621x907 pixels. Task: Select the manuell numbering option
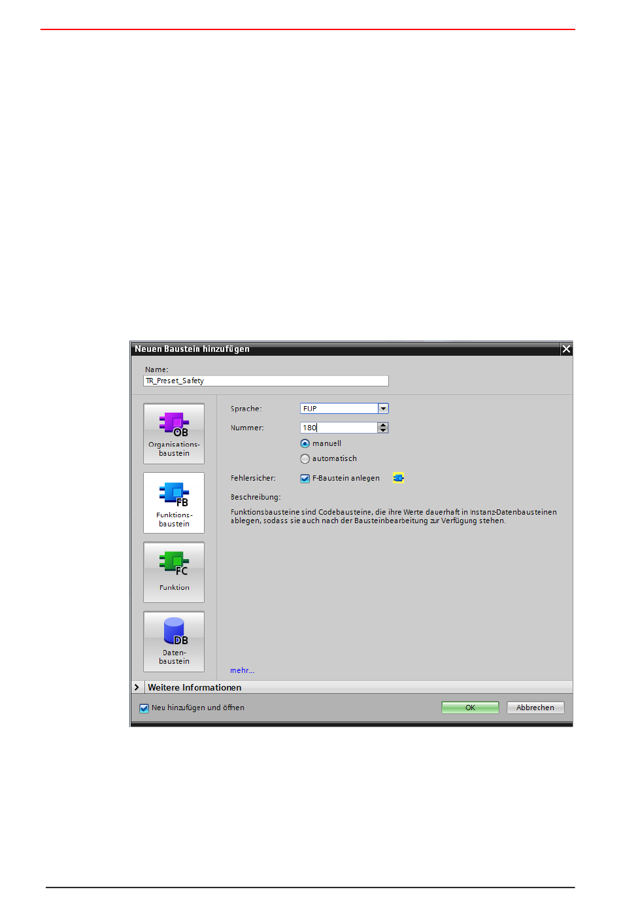click(x=305, y=443)
